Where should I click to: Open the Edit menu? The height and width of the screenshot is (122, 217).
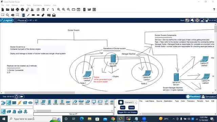pyautogui.click(x=7, y=5)
